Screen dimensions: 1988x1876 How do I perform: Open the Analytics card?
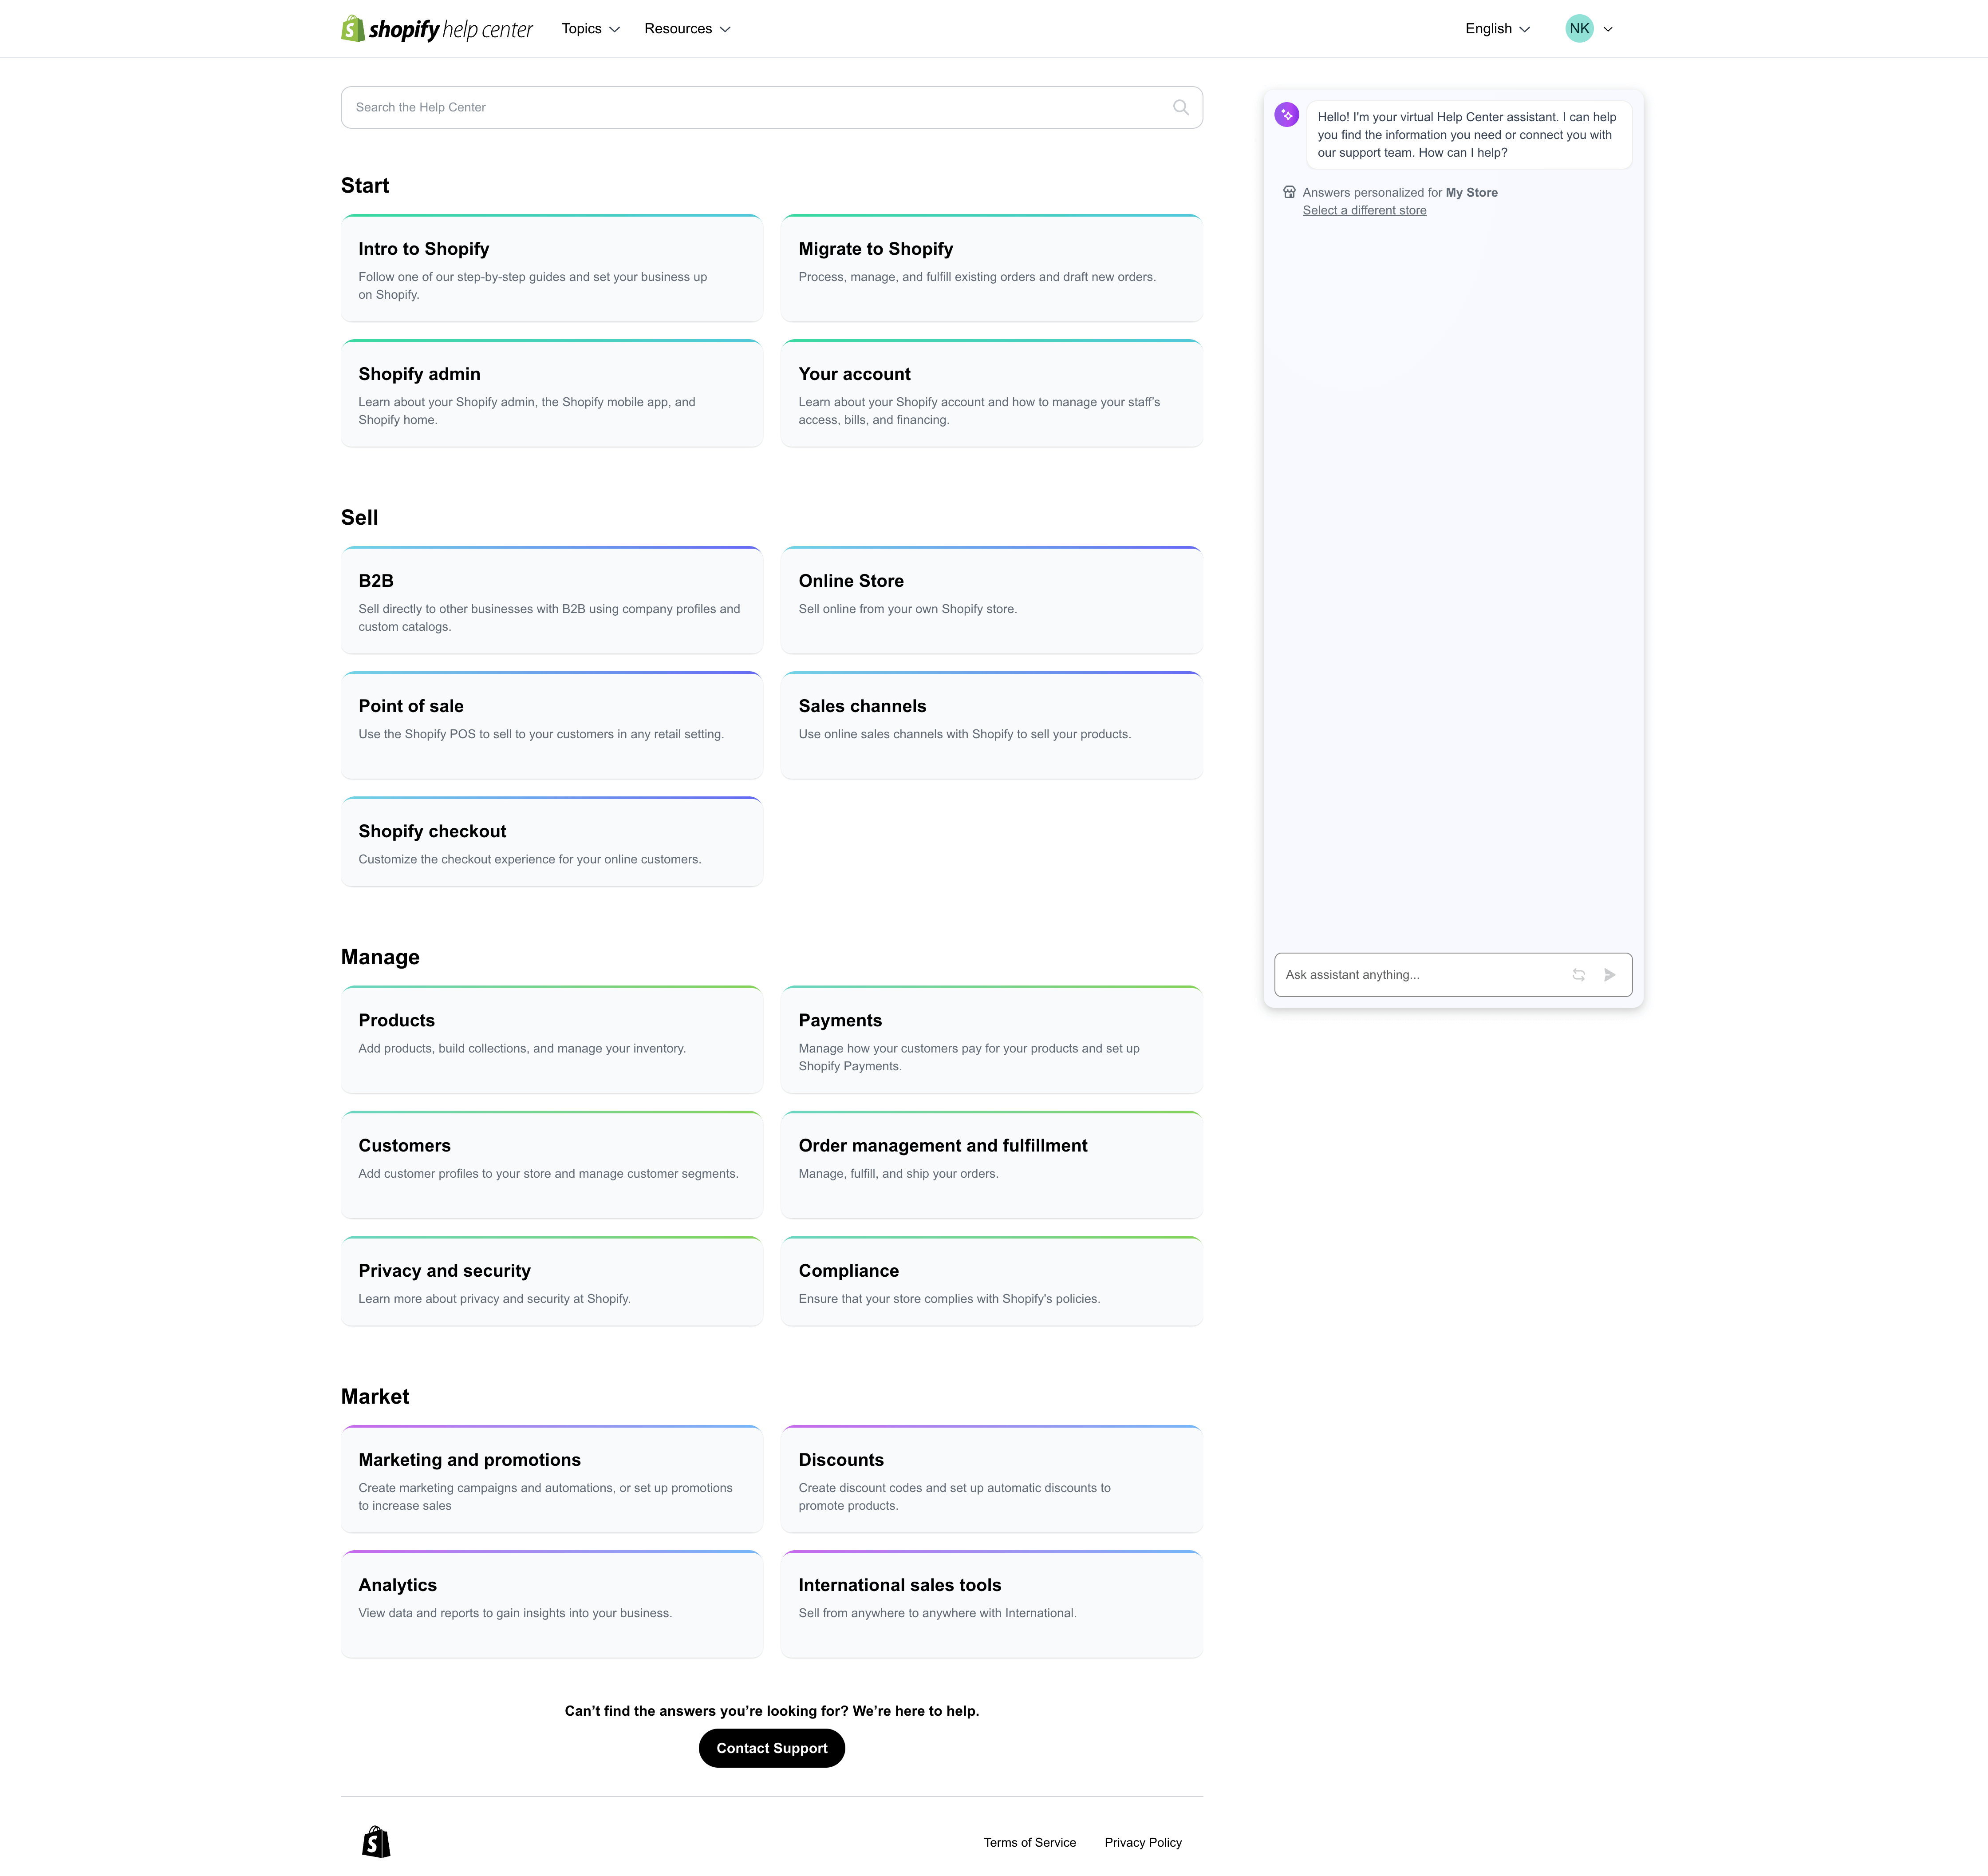[x=552, y=1604]
